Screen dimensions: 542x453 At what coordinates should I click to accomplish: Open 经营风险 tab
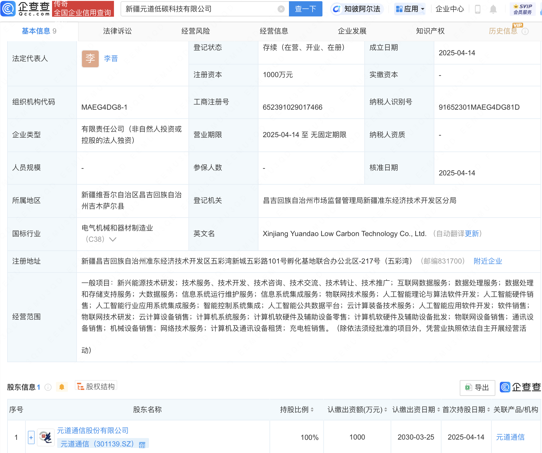point(196,31)
